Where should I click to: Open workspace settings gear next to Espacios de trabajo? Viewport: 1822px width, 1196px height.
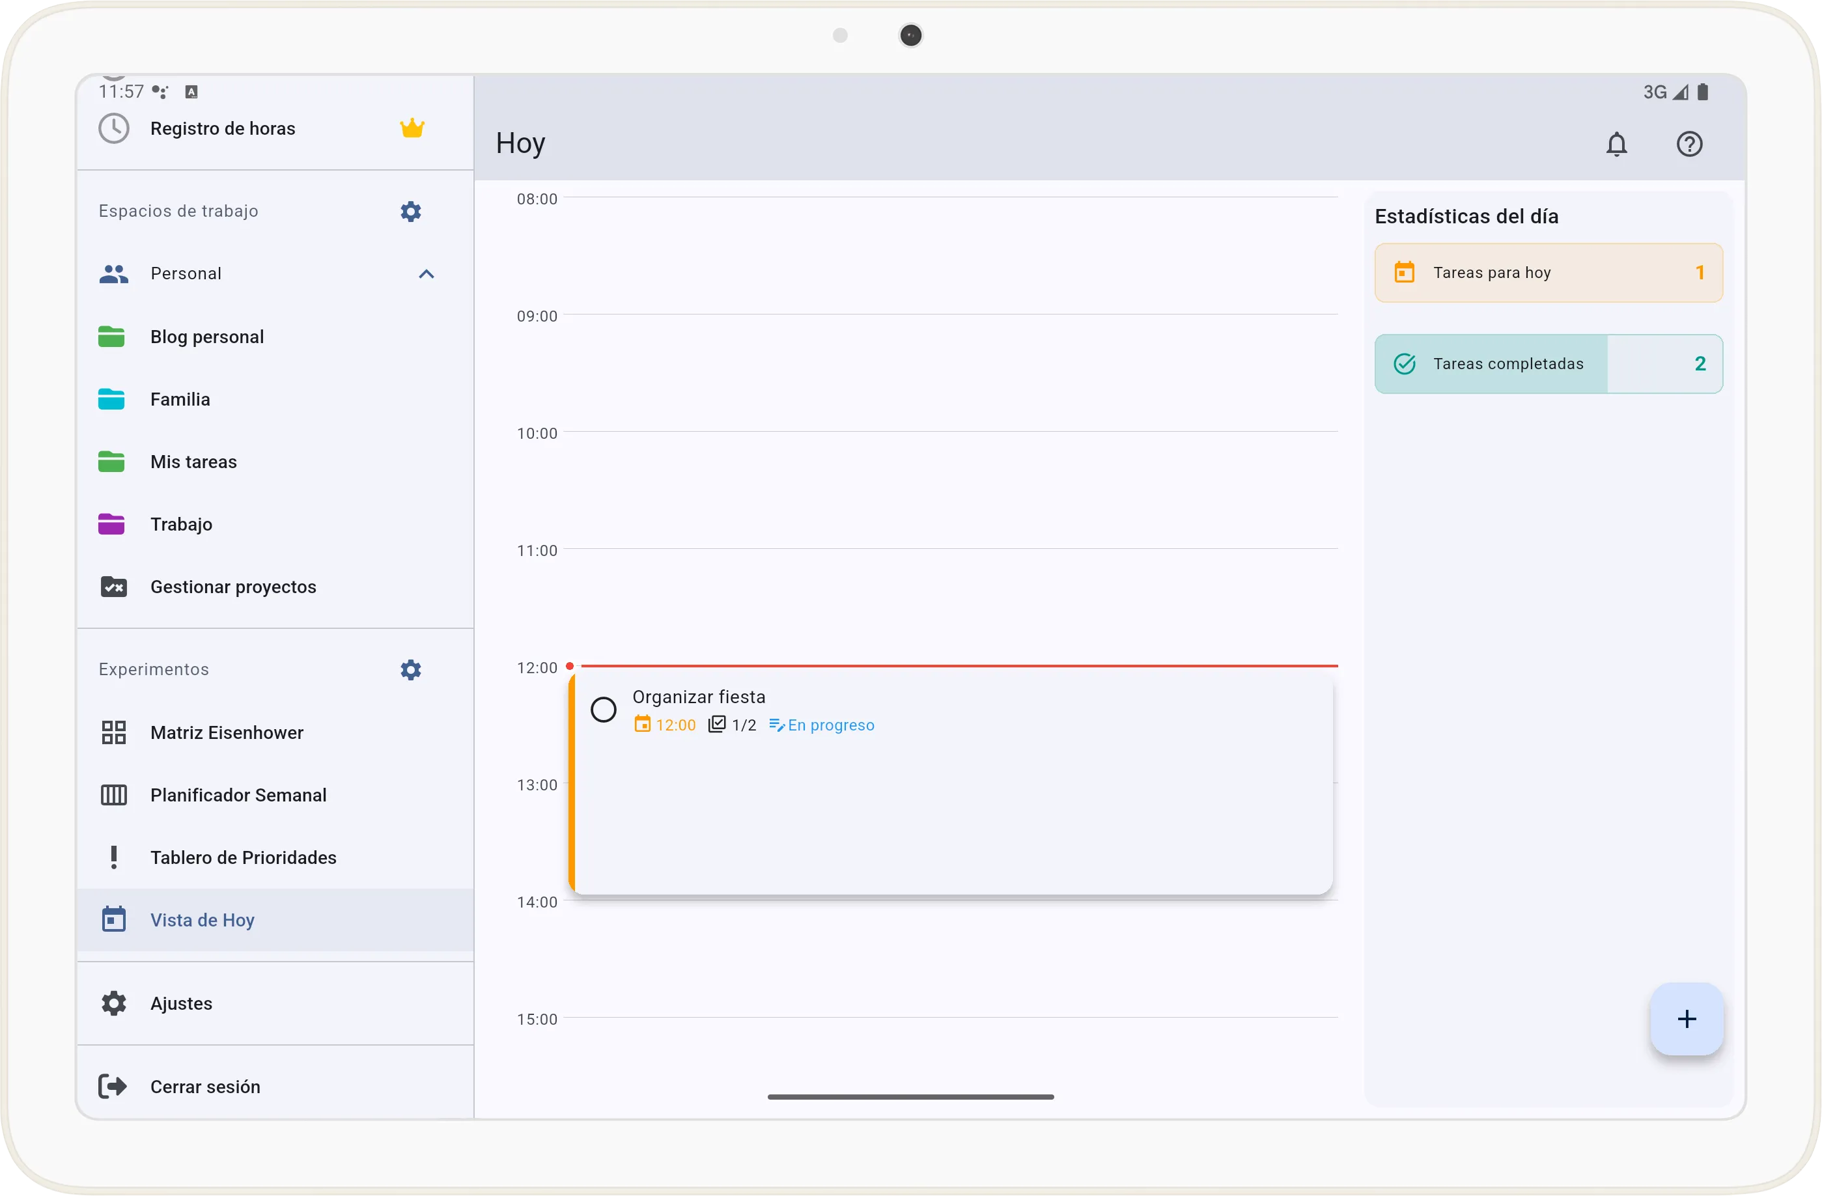(x=410, y=211)
